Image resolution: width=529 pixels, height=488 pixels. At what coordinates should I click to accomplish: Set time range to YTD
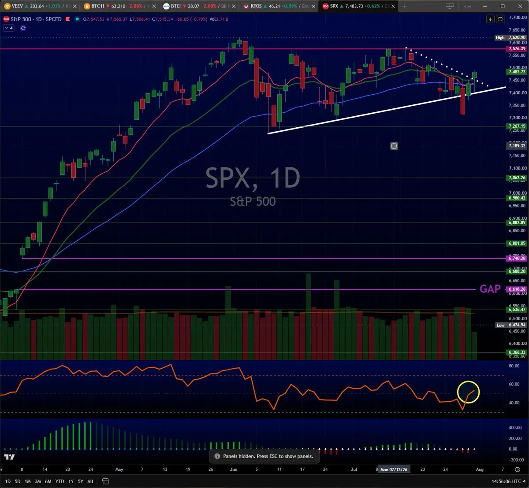(60, 481)
